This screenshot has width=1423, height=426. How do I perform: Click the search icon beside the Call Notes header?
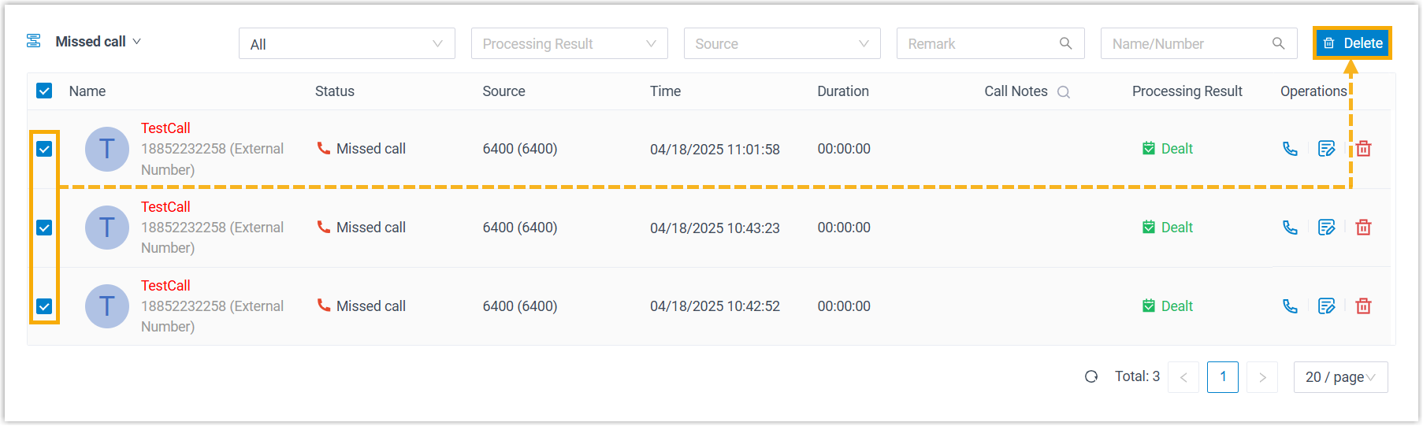(x=1063, y=92)
